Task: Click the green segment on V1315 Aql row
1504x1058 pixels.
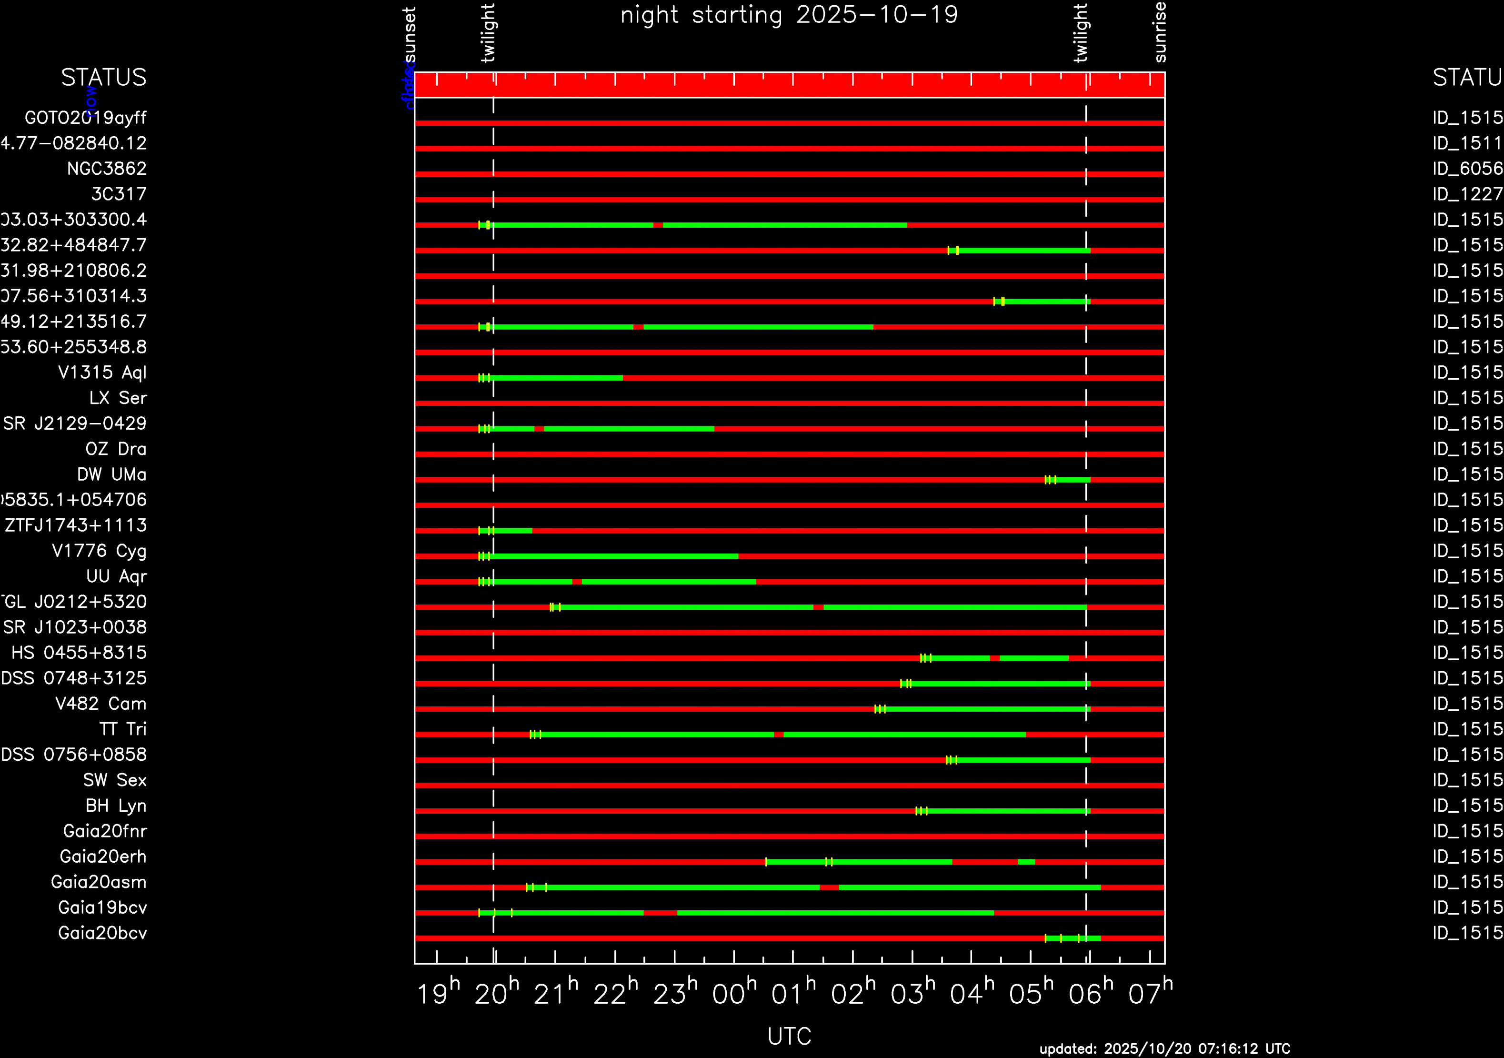Action: click(557, 378)
